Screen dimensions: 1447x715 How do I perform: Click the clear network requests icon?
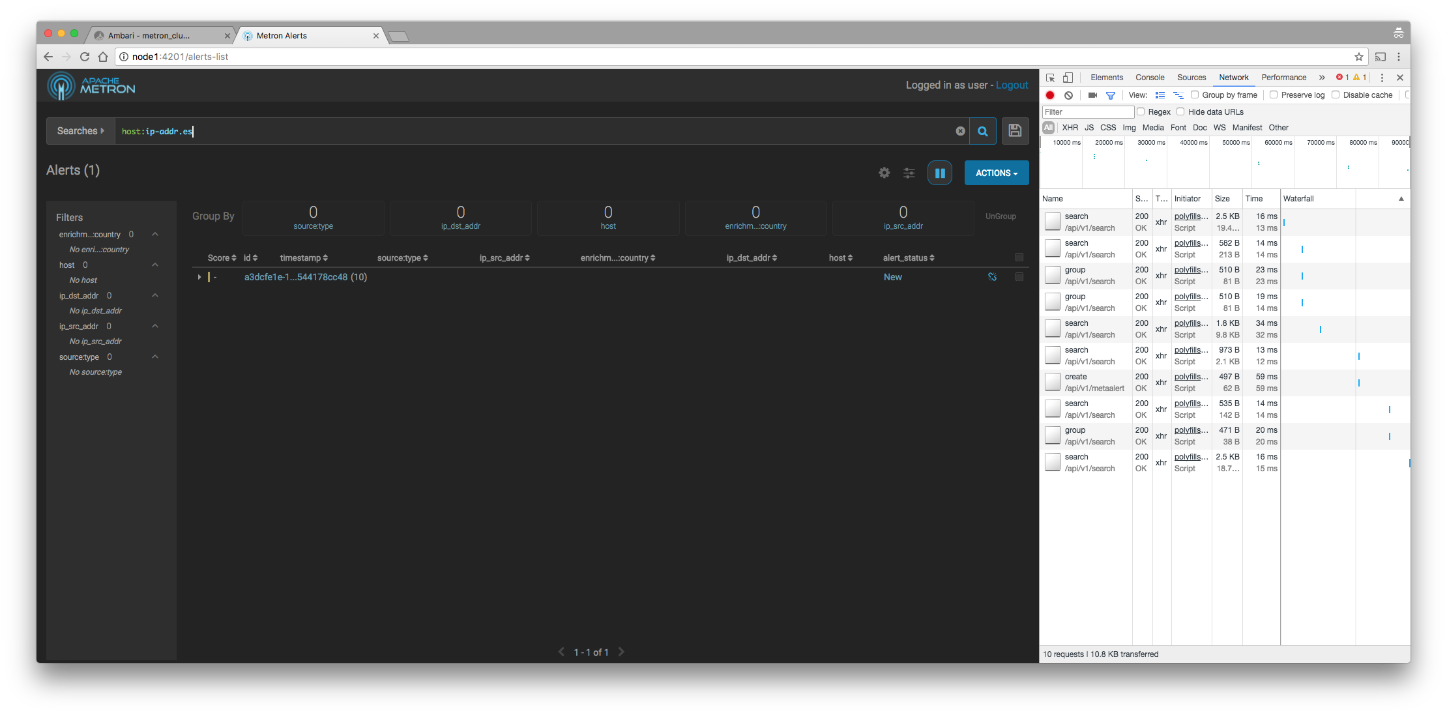pos(1069,95)
